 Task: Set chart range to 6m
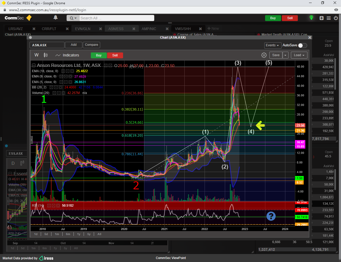click(68, 234)
